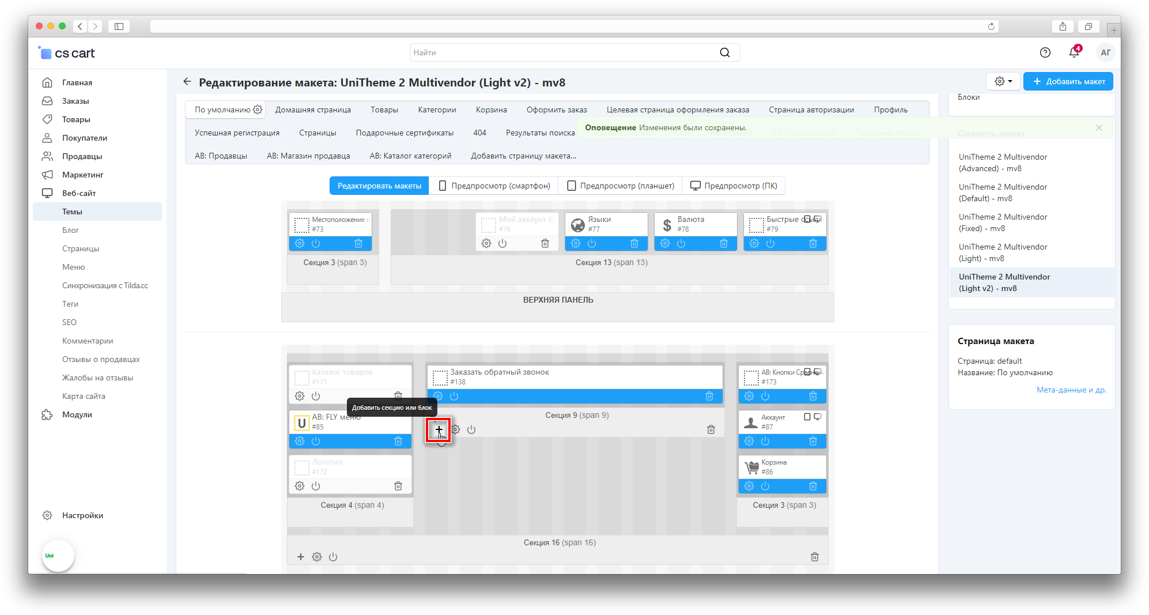
Task: Delete the Корзина #86 block
Action: click(812, 486)
